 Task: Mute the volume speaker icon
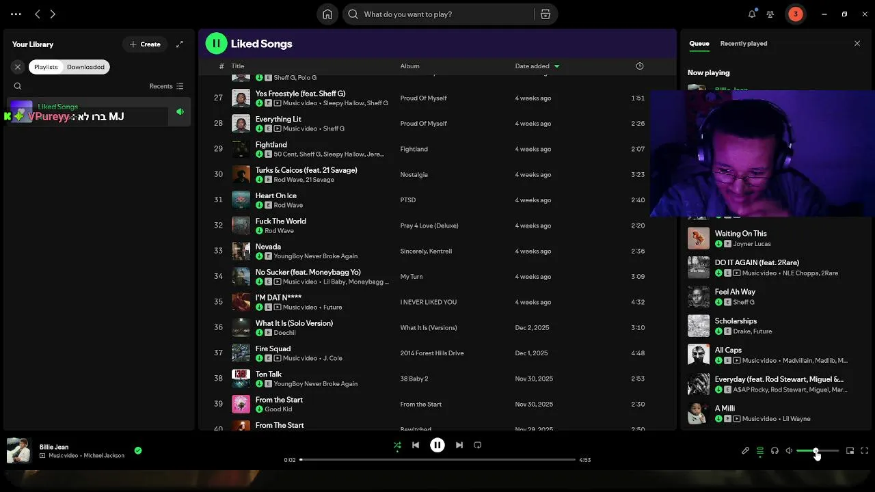789,451
